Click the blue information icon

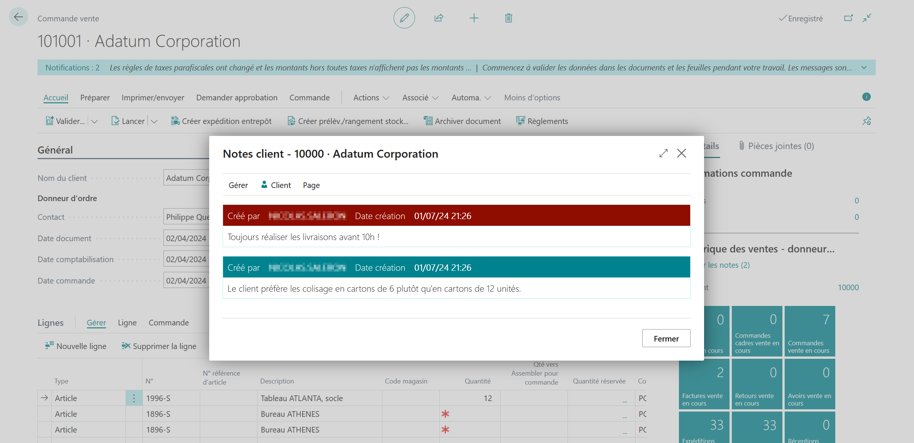(866, 97)
